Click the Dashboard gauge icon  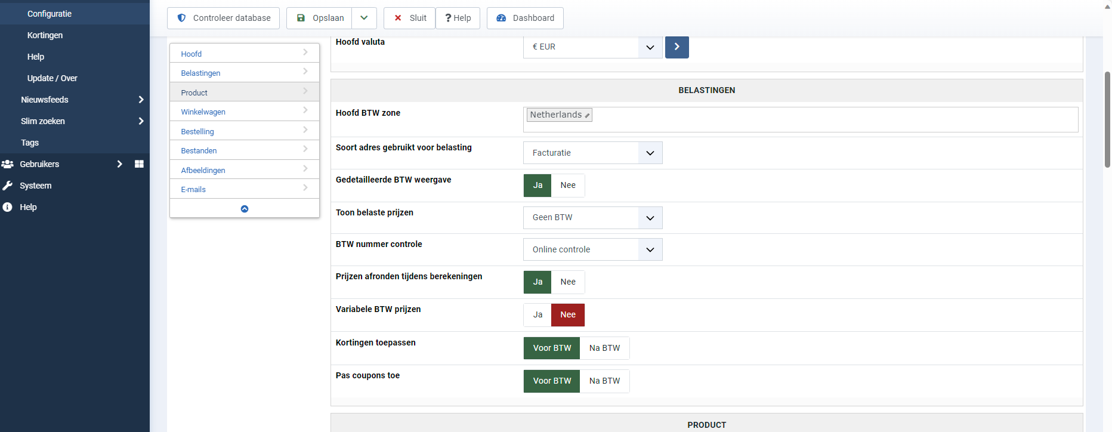pyautogui.click(x=501, y=18)
